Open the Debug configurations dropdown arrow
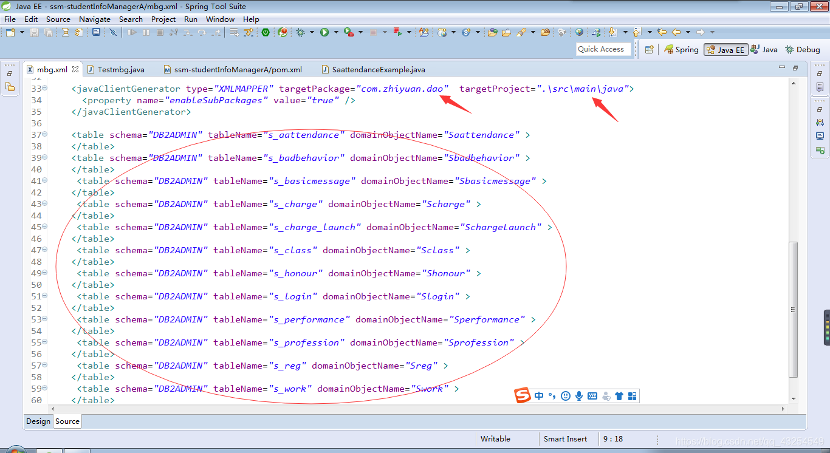 [312, 32]
